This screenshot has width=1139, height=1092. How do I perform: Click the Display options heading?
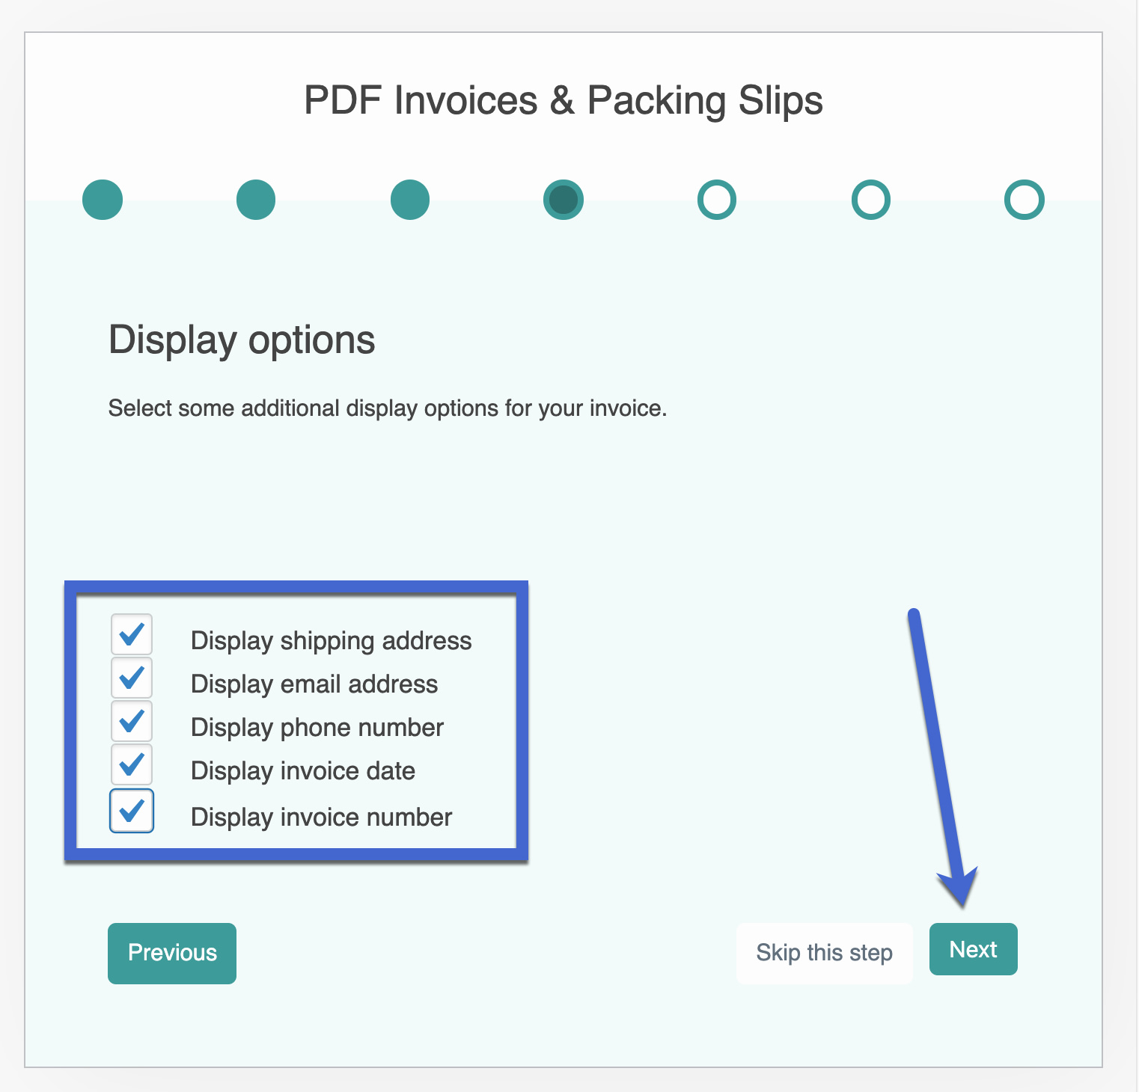coord(242,340)
